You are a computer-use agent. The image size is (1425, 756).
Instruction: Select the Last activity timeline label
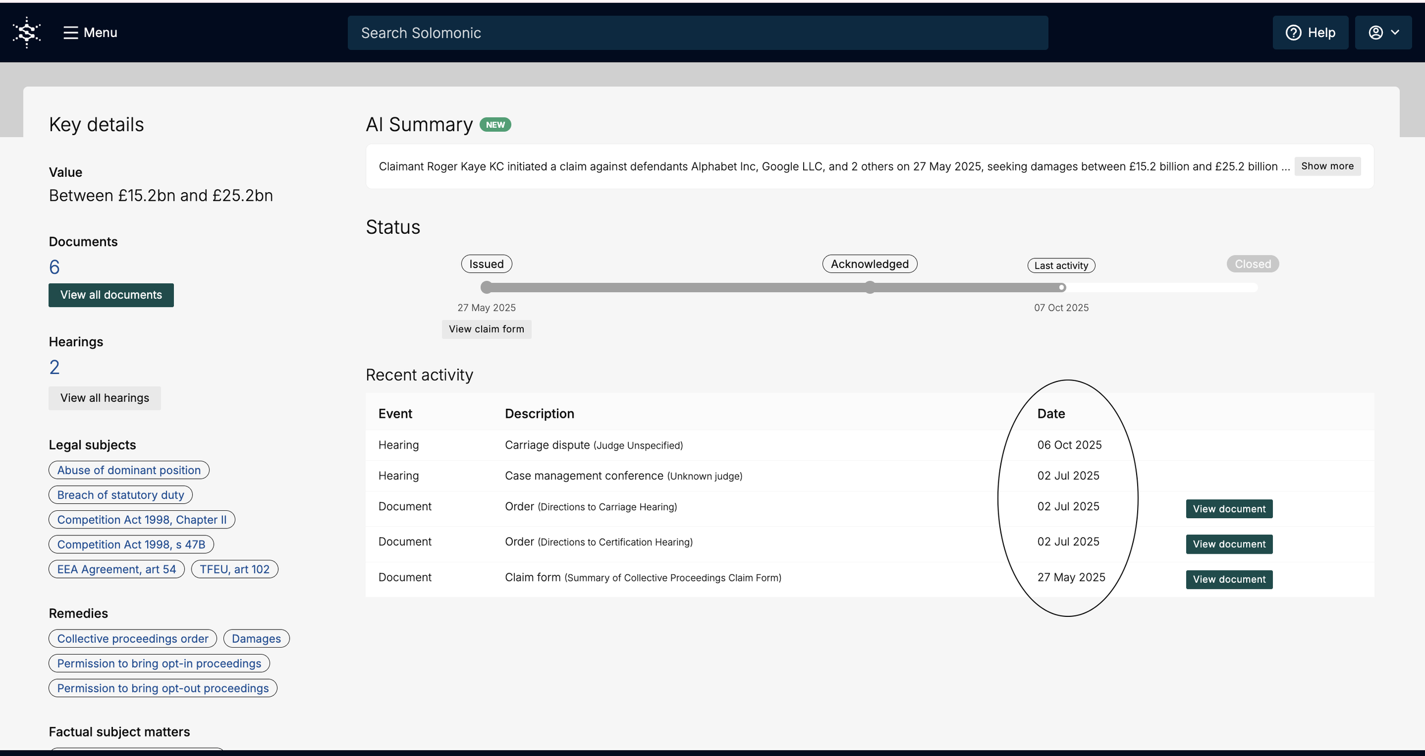[1061, 266]
